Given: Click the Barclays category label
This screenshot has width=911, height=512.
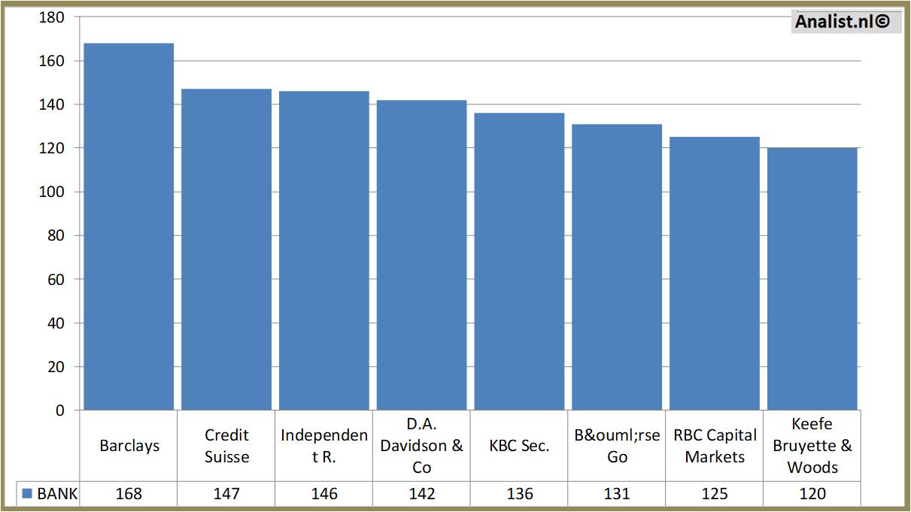Looking at the screenshot, I should click(x=129, y=446).
